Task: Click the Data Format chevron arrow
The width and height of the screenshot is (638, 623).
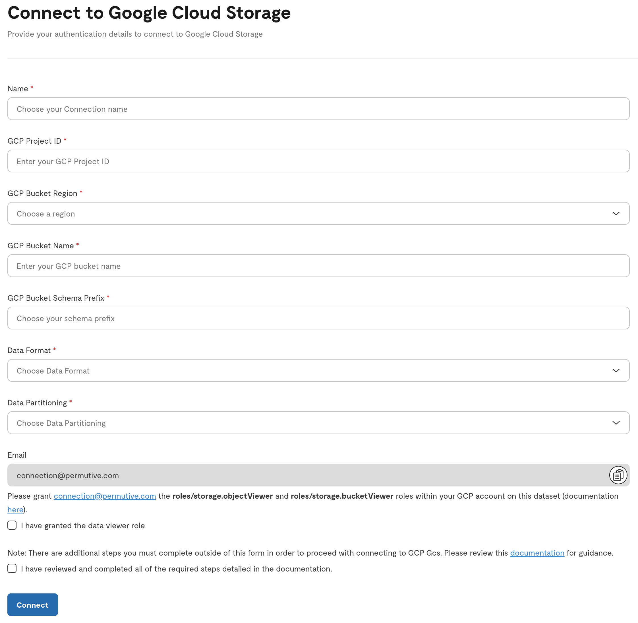Action: point(616,370)
